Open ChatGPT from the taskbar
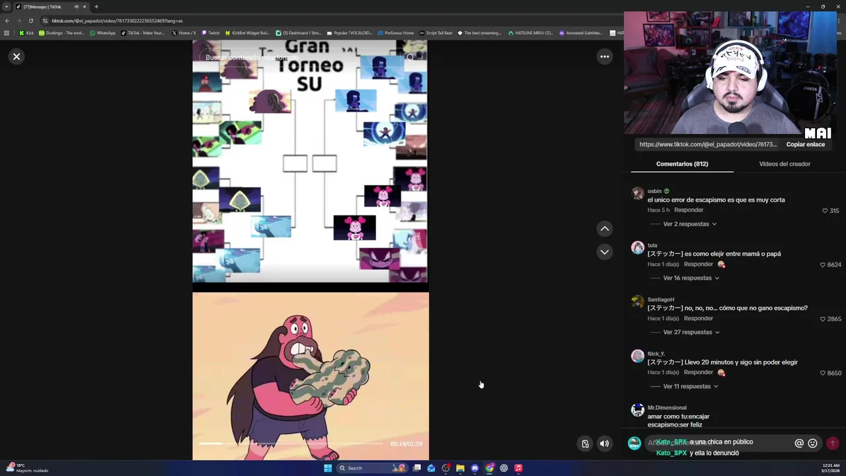Screen dimensions: 846x476 pos(504,468)
